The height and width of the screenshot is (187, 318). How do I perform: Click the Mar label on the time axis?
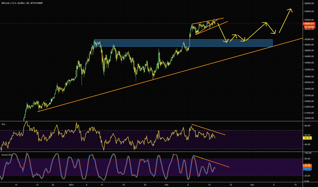pyautogui.click(x=252, y=185)
